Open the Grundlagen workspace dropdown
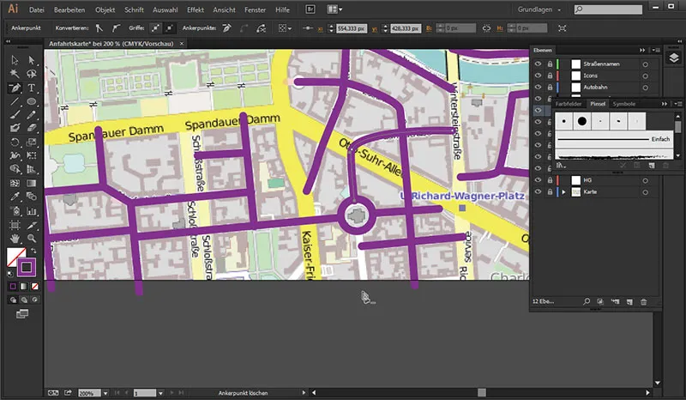Screen dimensions: 686x400 pyautogui.click(x=539, y=9)
